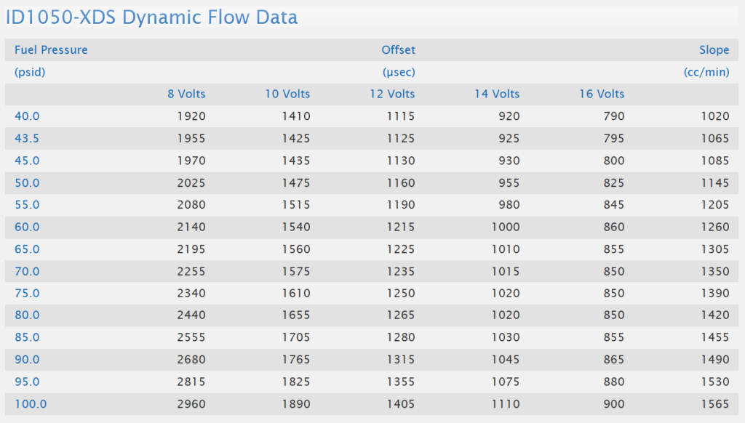
Task: Choose the 100.0 psid row label
Action: click(30, 403)
